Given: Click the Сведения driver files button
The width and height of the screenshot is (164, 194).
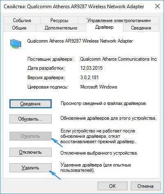Looking at the screenshot, I should coord(30,104).
